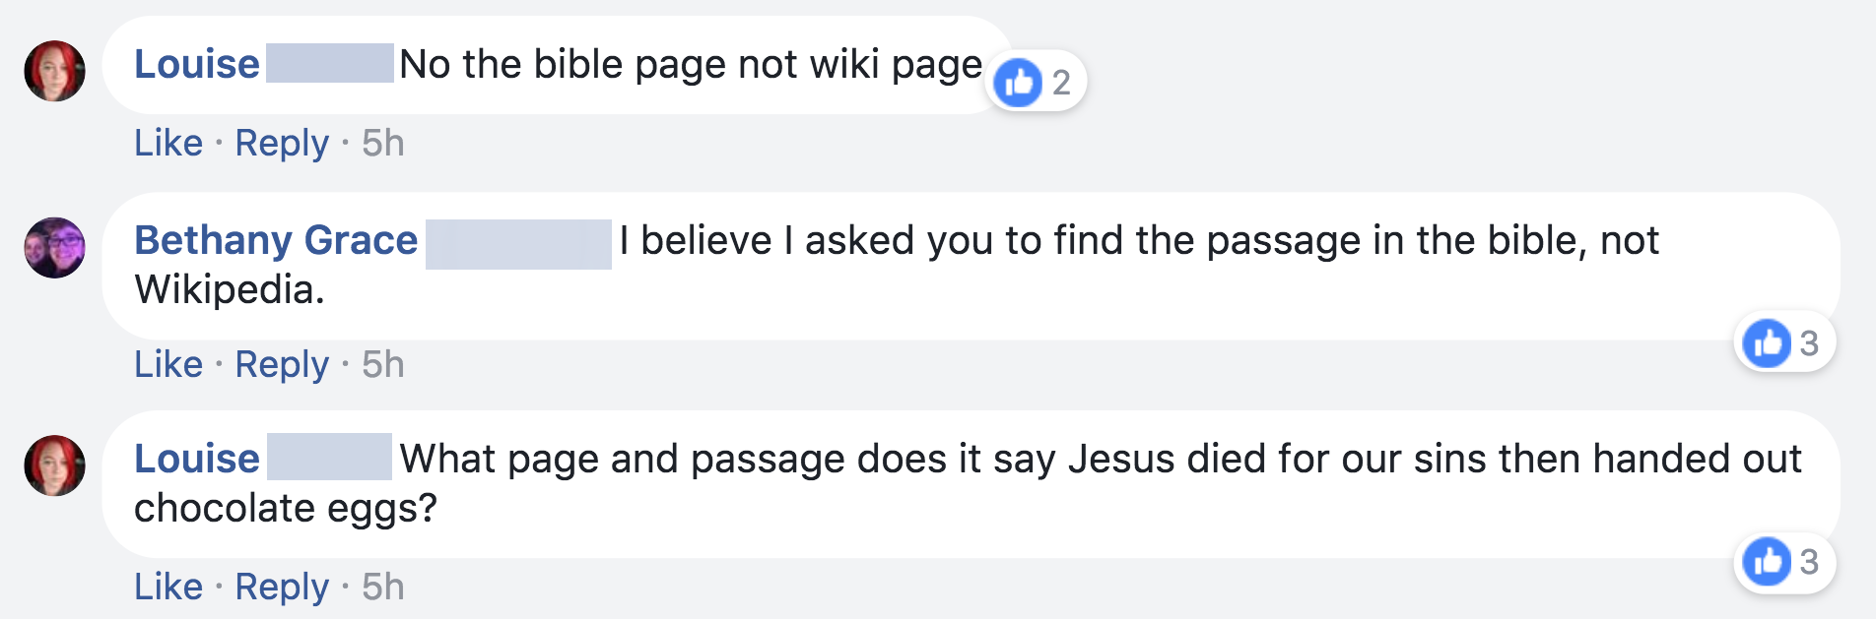1876x619 pixels.
Task: View the 3 reactions count on Bethany's comment
Action: (x=1809, y=343)
